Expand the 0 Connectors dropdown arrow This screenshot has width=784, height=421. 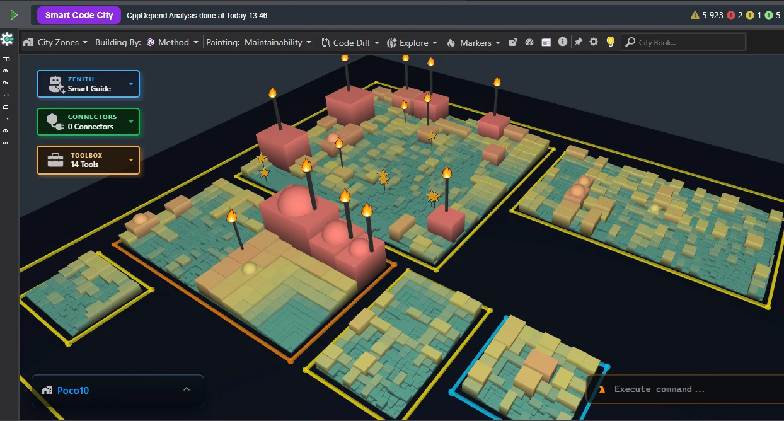coord(131,122)
